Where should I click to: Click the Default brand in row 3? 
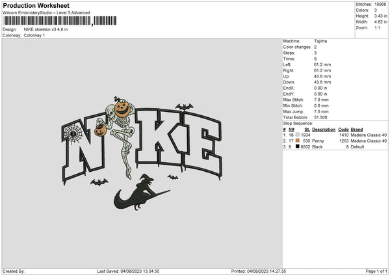pos(357,147)
